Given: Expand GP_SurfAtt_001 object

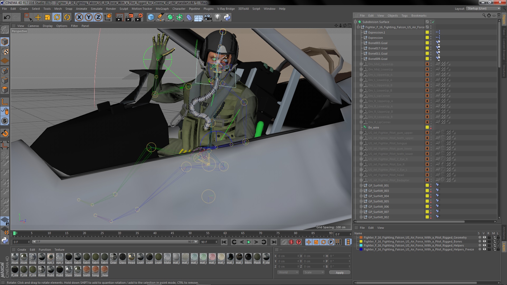Looking at the screenshot, I should point(361,186).
